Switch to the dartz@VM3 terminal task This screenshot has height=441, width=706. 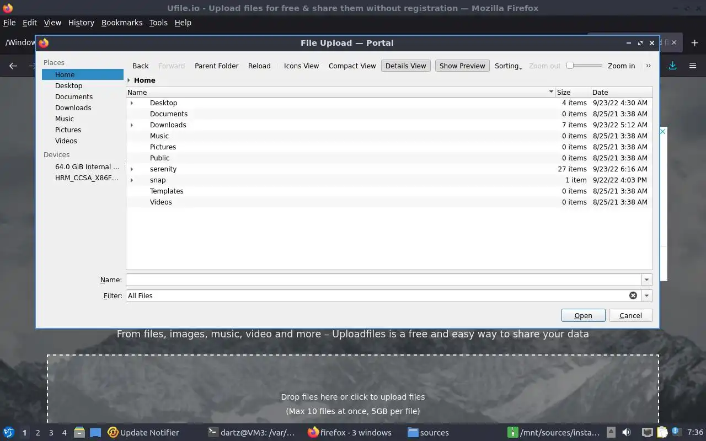(x=252, y=432)
